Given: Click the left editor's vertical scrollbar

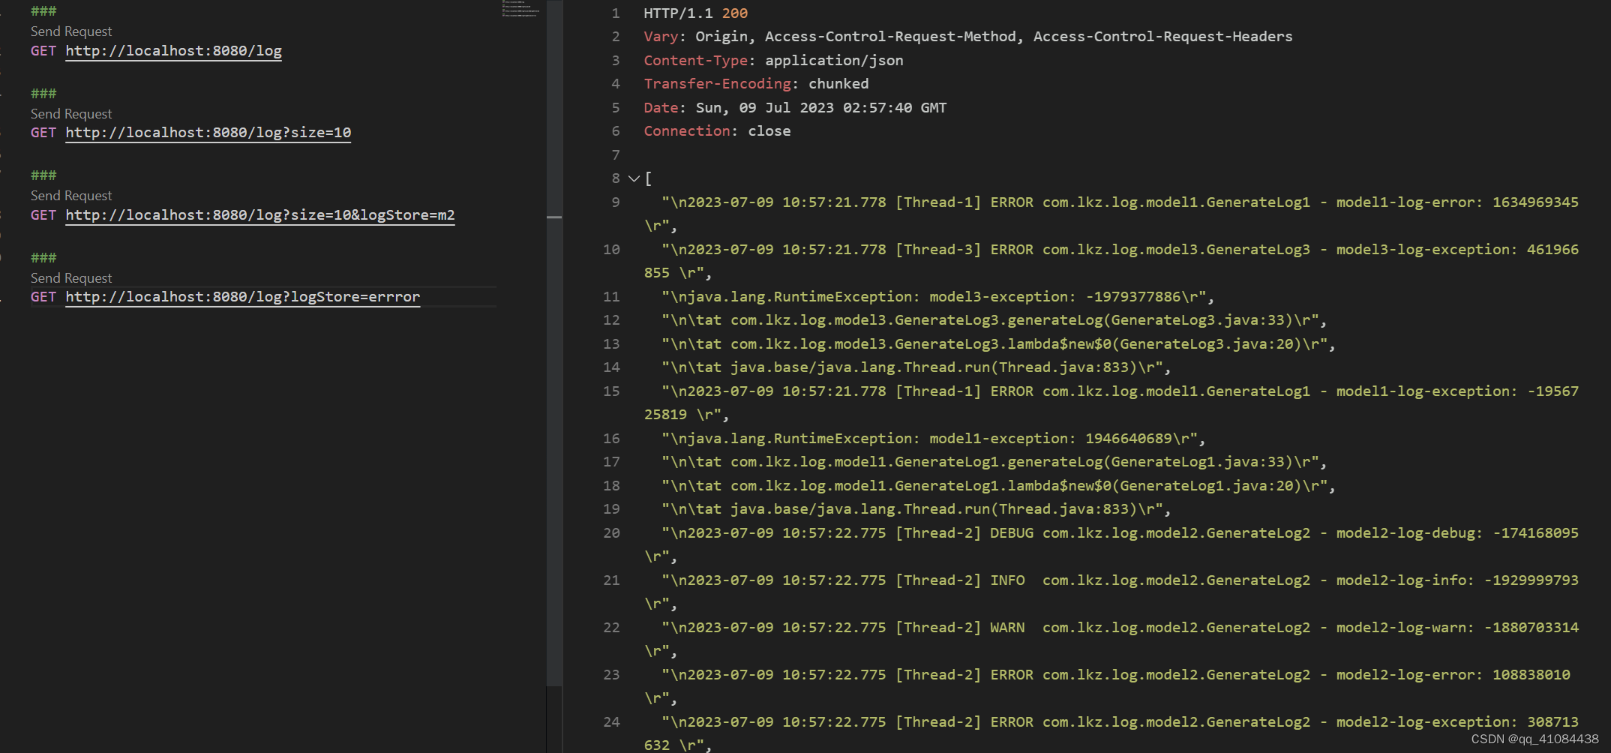Looking at the screenshot, I should [x=554, y=217].
